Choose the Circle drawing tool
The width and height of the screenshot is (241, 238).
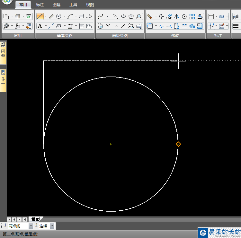point(59,16)
